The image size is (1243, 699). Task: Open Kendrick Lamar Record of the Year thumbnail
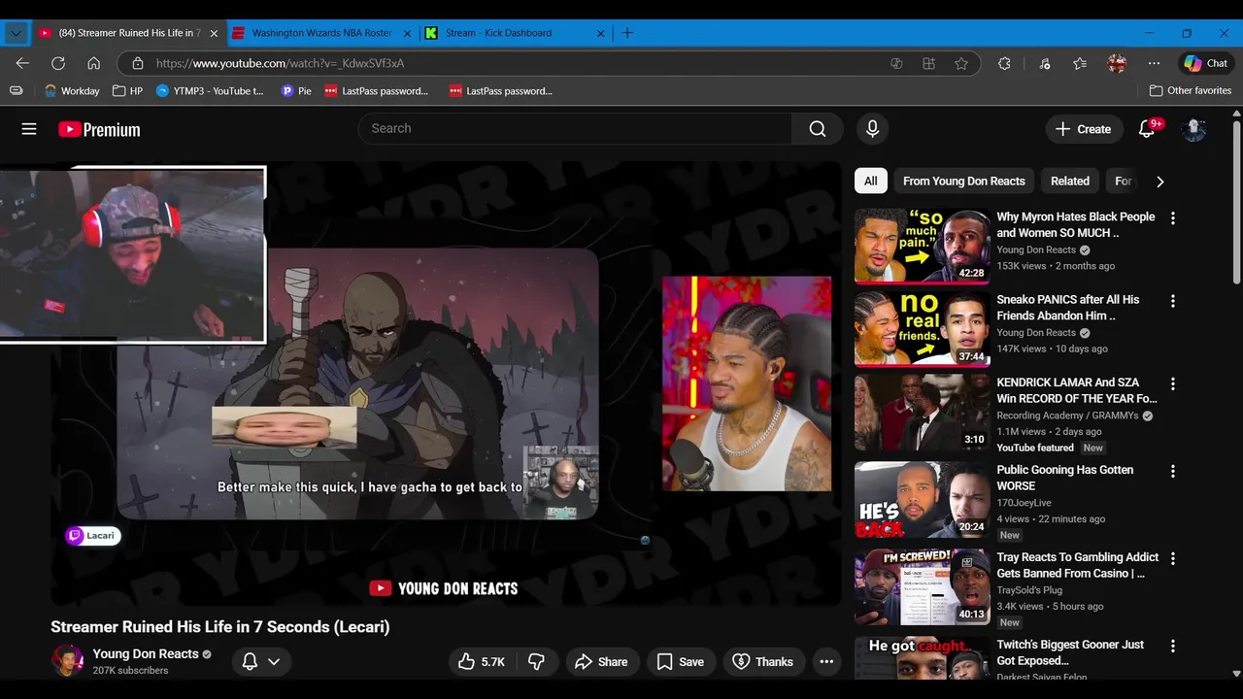923,412
